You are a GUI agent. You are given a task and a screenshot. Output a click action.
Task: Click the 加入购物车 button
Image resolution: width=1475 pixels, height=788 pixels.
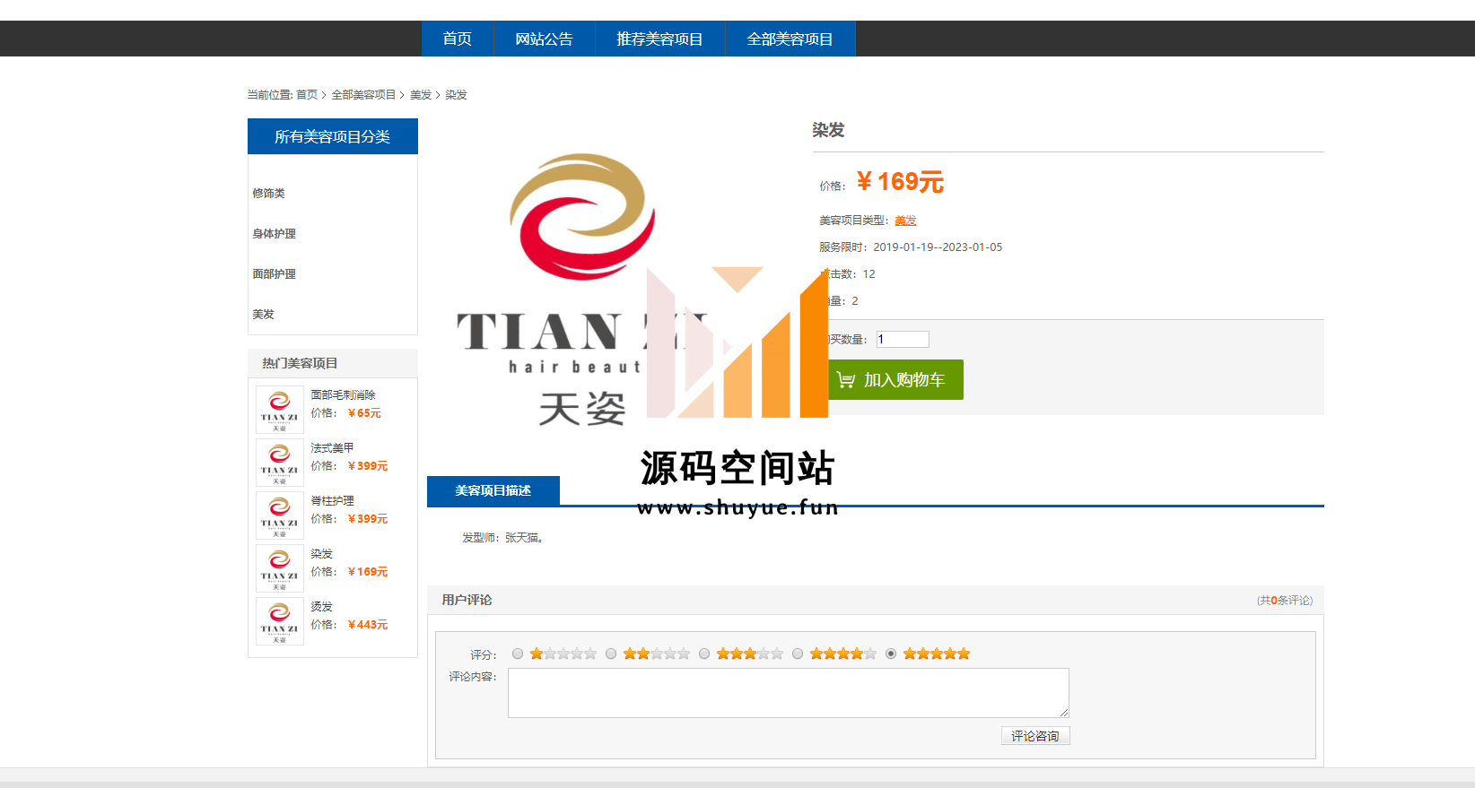(x=895, y=379)
